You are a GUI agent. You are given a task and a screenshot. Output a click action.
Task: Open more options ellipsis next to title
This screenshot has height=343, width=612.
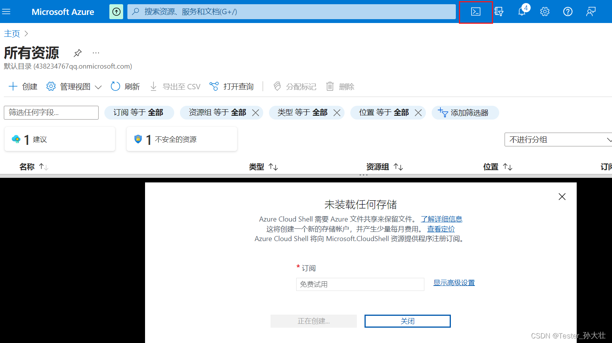click(x=96, y=53)
